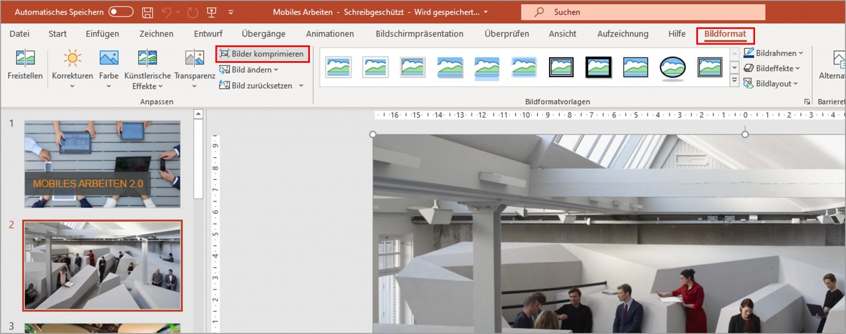This screenshot has height=334, width=846.
Task: Click the Save disk icon
Action: coord(148,12)
